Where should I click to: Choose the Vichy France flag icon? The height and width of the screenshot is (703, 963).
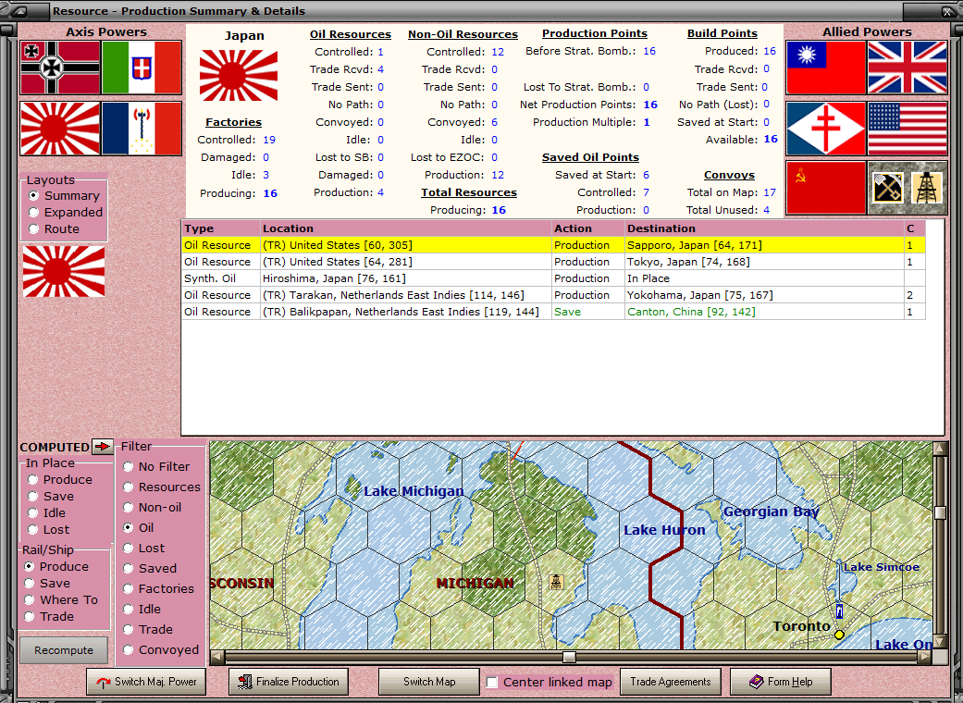pos(142,129)
